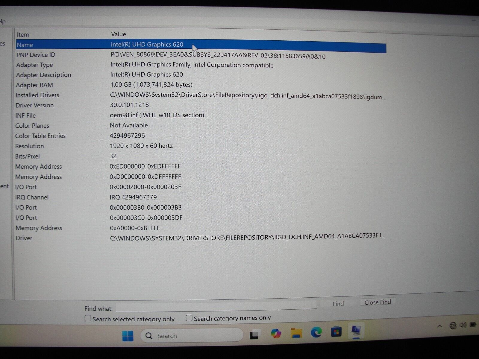Select I/O Port 0x000003B0 row

coord(201,208)
